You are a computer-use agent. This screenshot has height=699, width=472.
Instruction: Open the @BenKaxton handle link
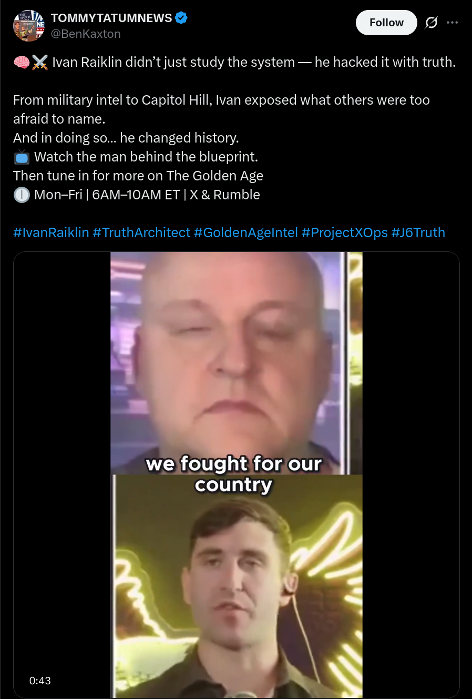coord(86,34)
